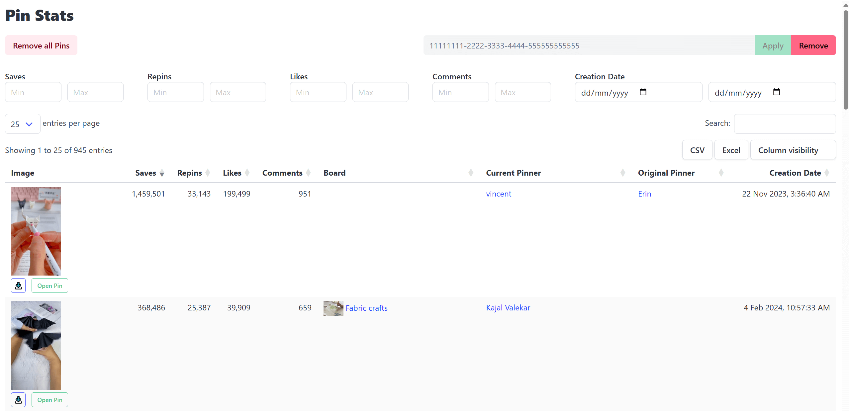Focus the Saves Min filter field

(x=33, y=92)
